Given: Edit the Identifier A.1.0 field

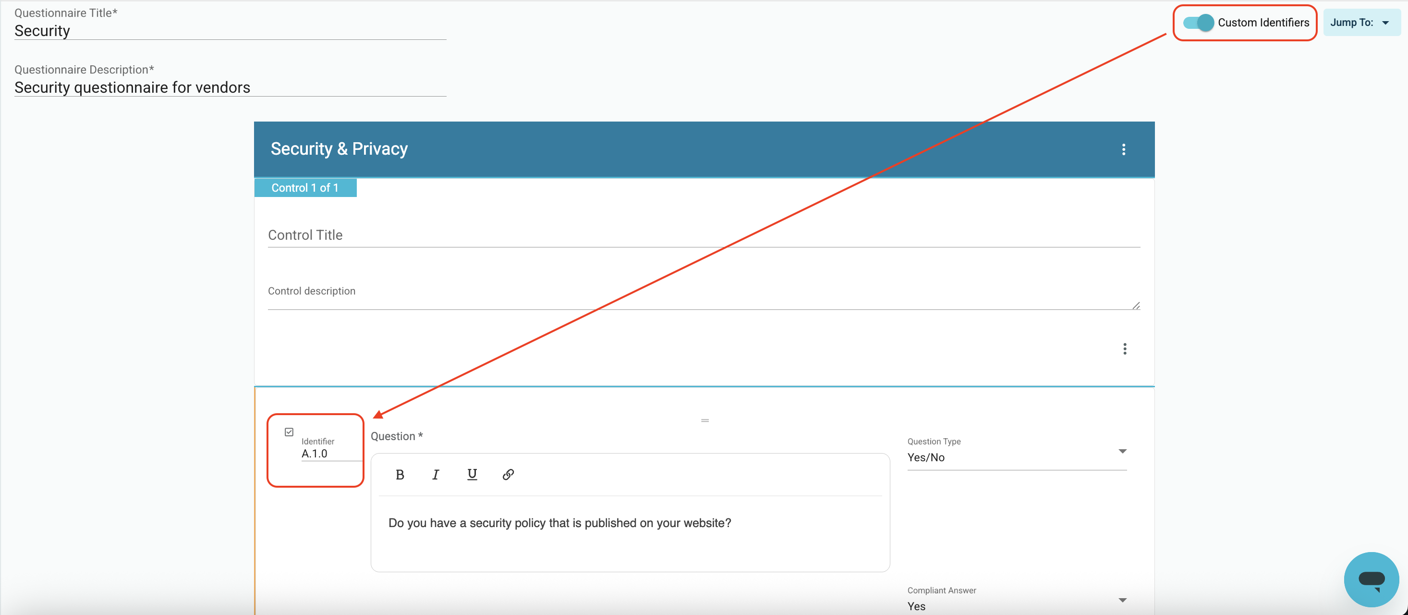Looking at the screenshot, I should click(331, 454).
